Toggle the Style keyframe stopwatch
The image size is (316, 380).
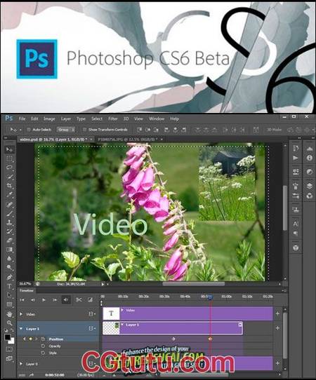point(43,353)
